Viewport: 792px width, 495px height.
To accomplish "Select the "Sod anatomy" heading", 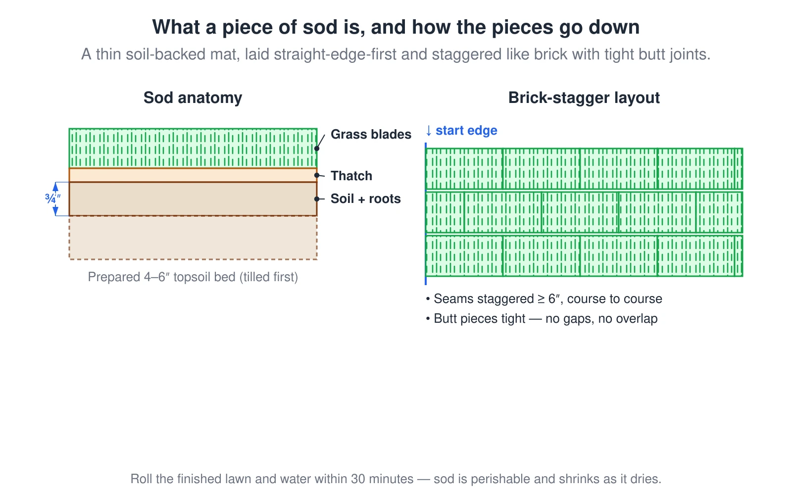I will pyautogui.click(x=193, y=98).
